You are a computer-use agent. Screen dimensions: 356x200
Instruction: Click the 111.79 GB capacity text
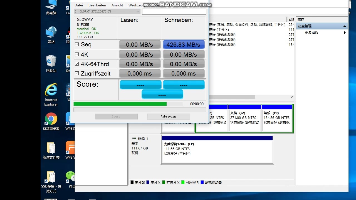(x=85, y=37)
